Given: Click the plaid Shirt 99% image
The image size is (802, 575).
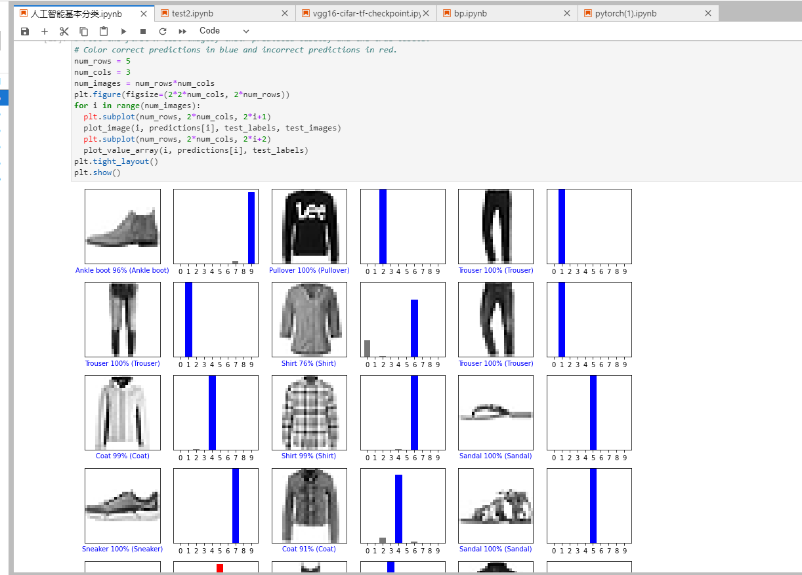Looking at the screenshot, I should pyautogui.click(x=310, y=413).
